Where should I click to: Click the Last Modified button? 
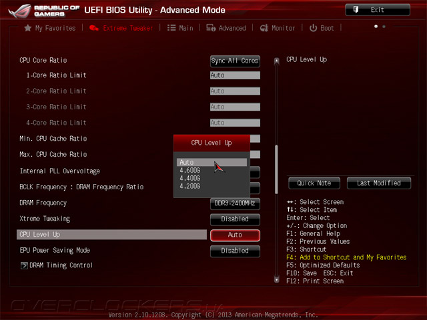[379, 183]
